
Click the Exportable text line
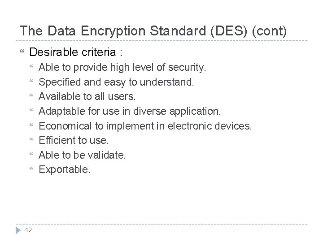pyautogui.click(x=65, y=170)
